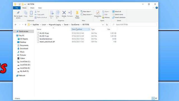Click the Rename ribbon button
This screenshot has height=101, width=179.
pyautogui.click(x=70, y=14)
